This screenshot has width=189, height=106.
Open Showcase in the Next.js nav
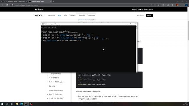(51, 16)
